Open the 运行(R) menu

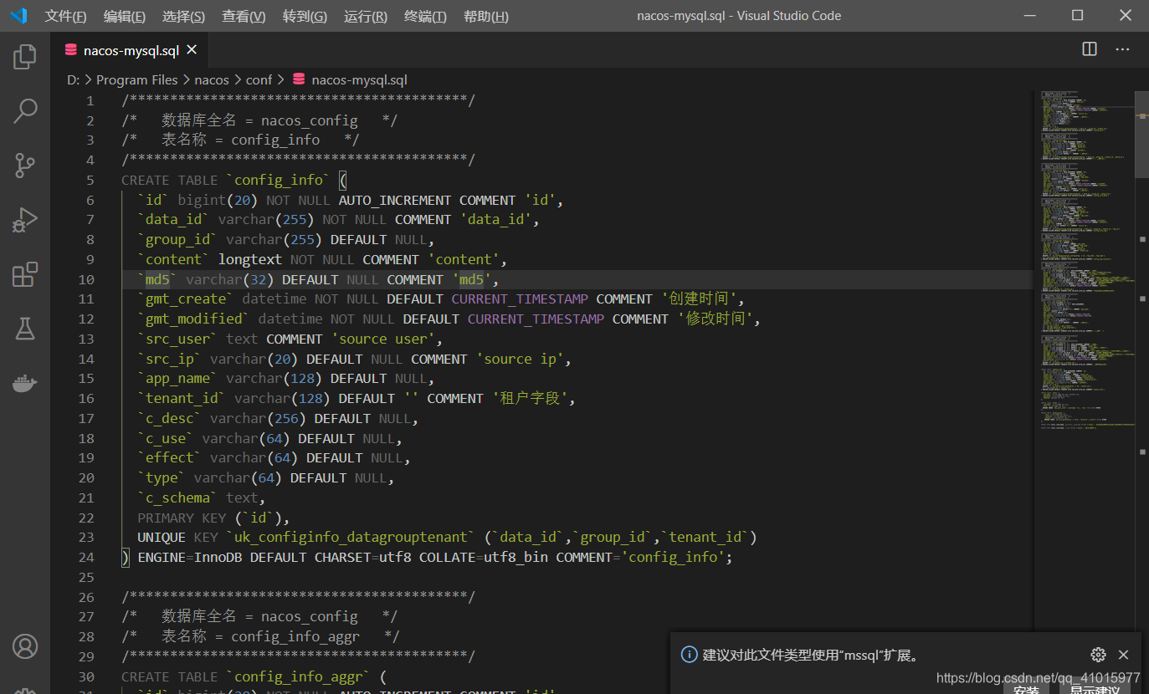tap(366, 17)
